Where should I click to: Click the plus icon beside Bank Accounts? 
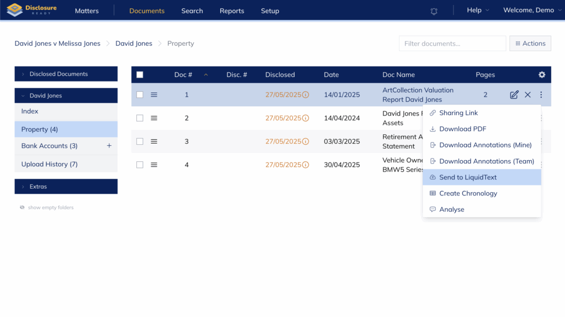point(109,146)
